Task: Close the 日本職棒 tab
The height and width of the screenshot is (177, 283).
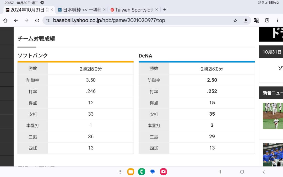Action: [104, 10]
